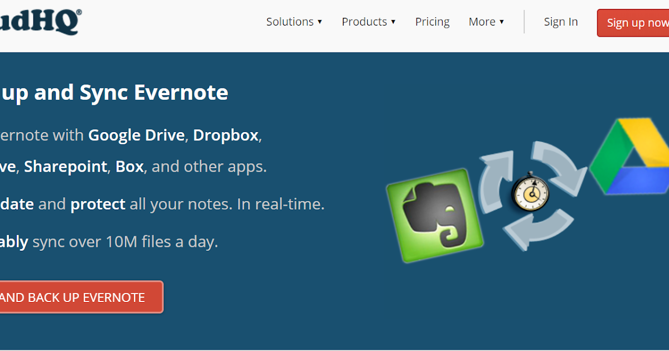The image size is (669, 351).
Task: Expand the More menu
Action: coord(485,21)
